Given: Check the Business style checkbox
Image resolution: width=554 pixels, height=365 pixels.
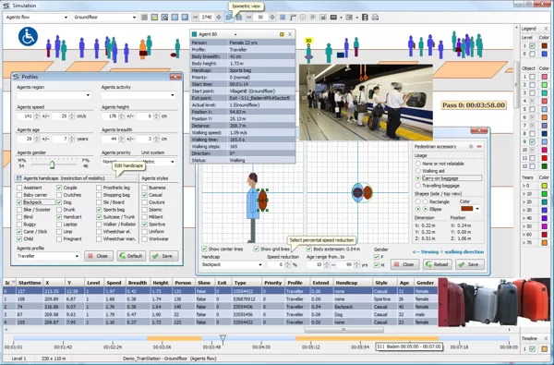Looking at the screenshot, I should click(x=145, y=188).
